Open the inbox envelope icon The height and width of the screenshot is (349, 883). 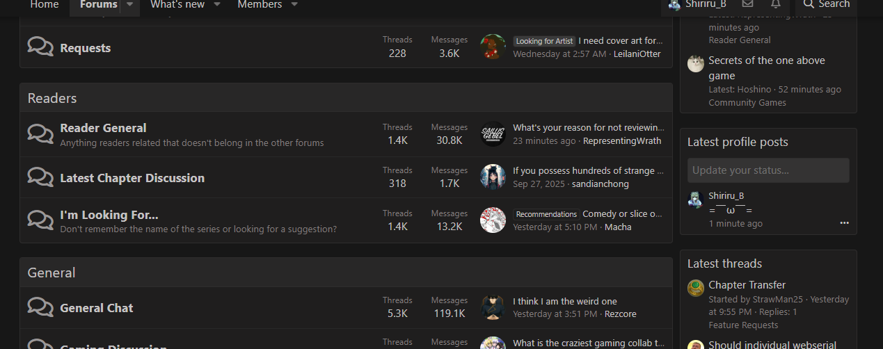coord(748,4)
